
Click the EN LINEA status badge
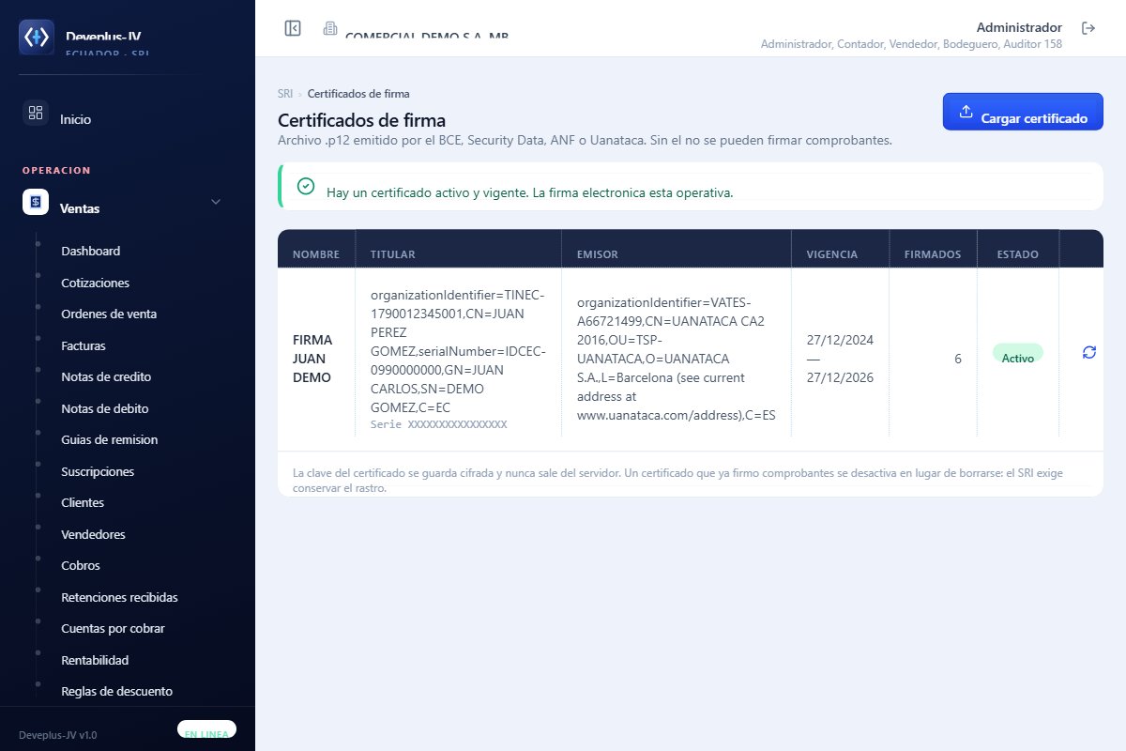[x=207, y=729]
